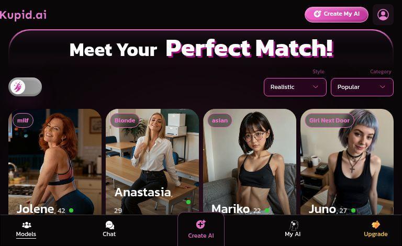
Task: Open Juno's model card
Action: click(x=347, y=162)
